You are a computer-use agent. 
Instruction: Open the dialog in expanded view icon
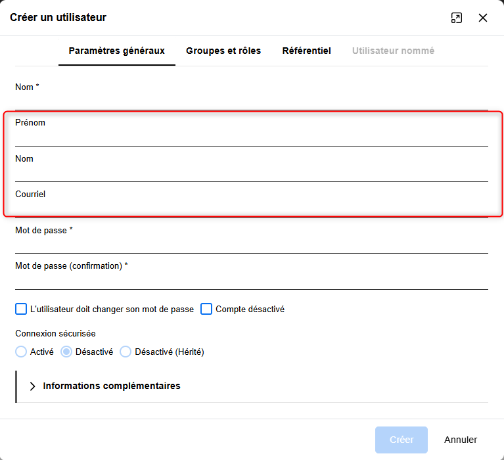click(457, 18)
